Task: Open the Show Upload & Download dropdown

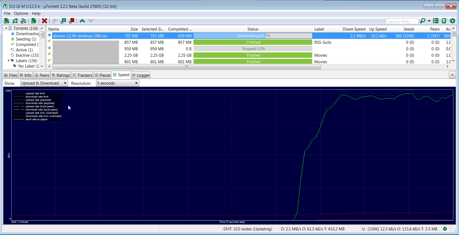Action: 44,83
